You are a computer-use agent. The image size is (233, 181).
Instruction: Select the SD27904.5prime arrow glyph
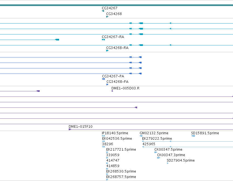(x=168, y=163)
